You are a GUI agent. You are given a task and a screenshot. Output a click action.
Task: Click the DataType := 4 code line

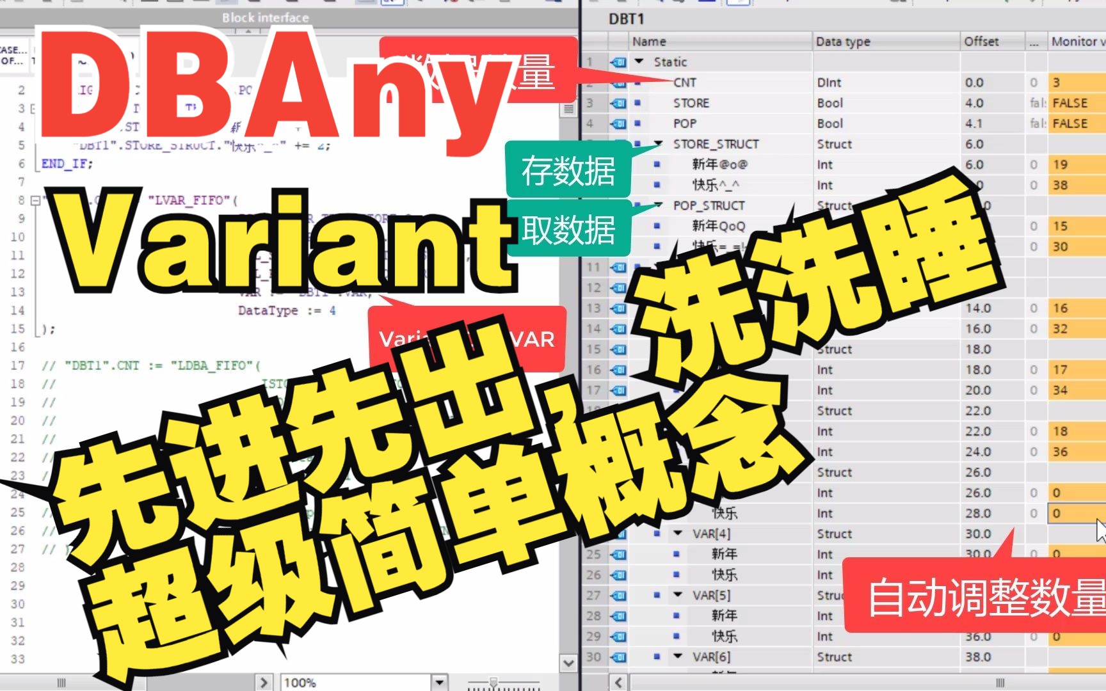pyautogui.click(x=287, y=310)
